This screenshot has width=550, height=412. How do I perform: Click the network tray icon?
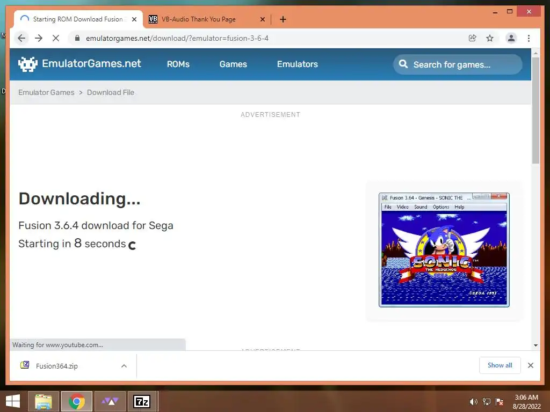(487, 402)
